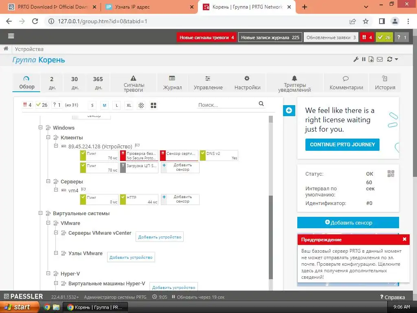The image size is (417, 313).
Task: Add device to Узлы VMware
Action: pos(131,258)
